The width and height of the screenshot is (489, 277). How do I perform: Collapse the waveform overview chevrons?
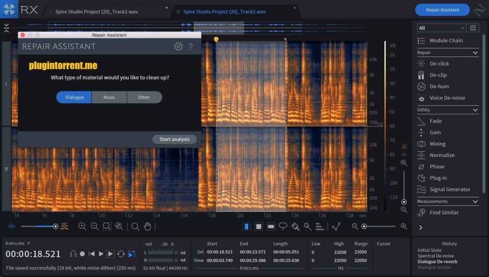coord(7,28)
